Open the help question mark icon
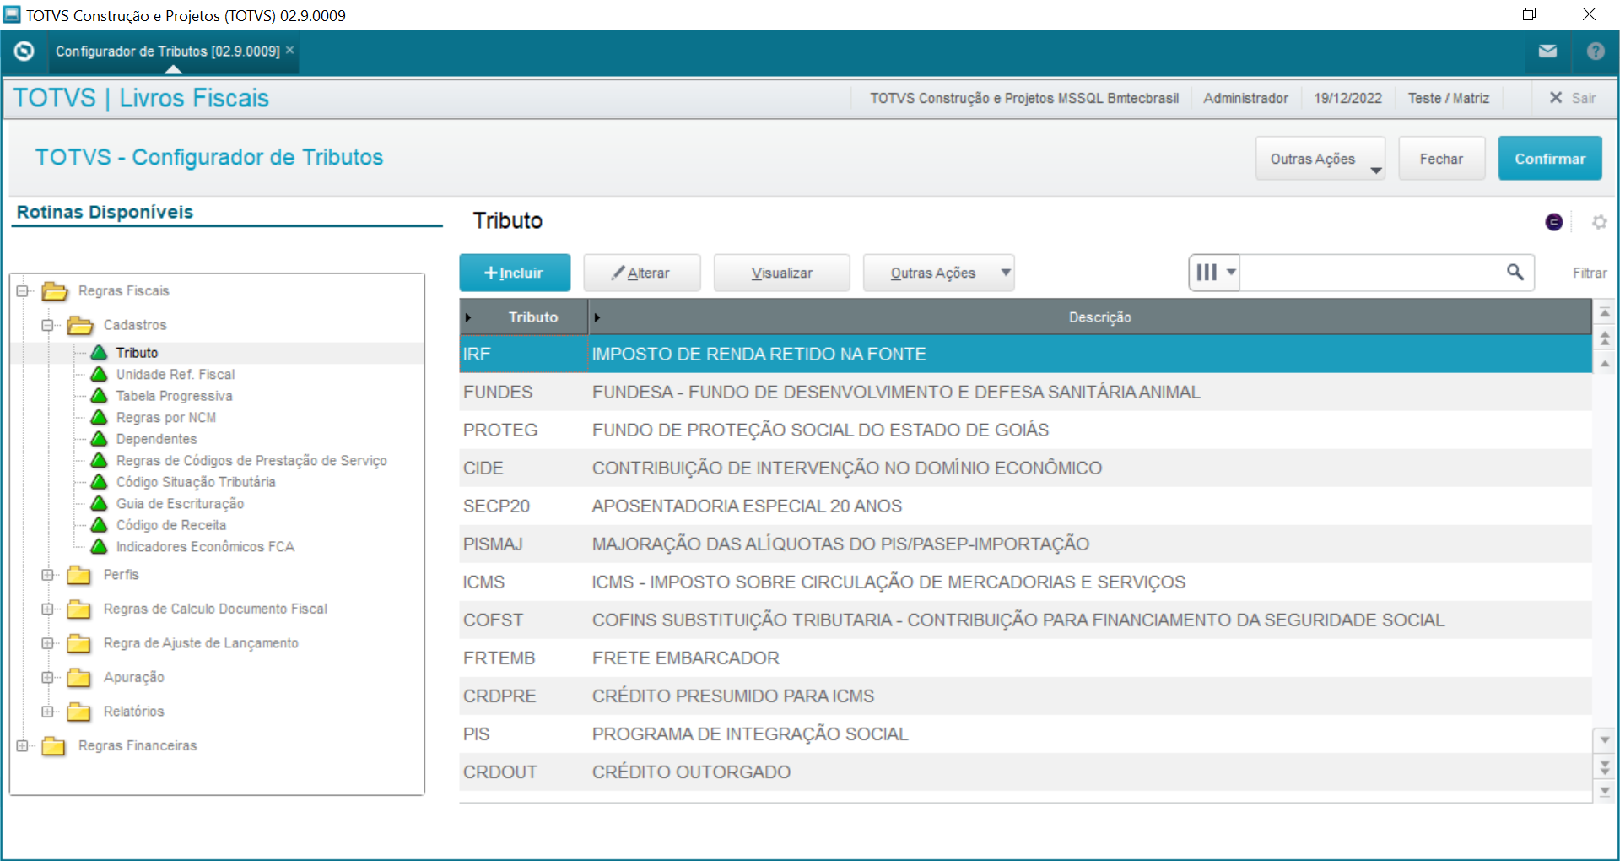Screen dimensions: 1620x861 pyautogui.click(x=1596, y=51)
